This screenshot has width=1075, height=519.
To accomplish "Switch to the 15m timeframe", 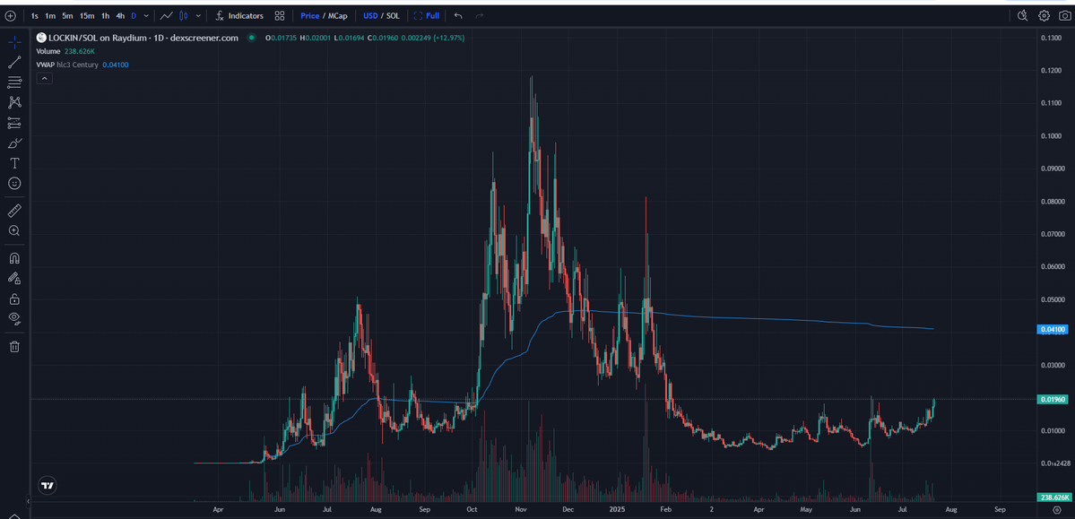I will 87,15.
